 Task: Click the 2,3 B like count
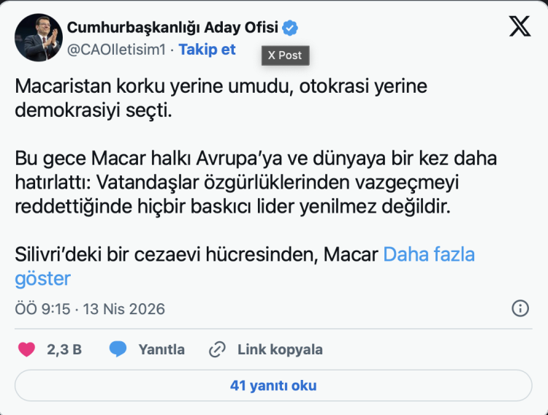(64, 349)
